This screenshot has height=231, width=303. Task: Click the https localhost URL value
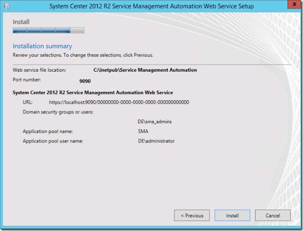pos(119,102)
